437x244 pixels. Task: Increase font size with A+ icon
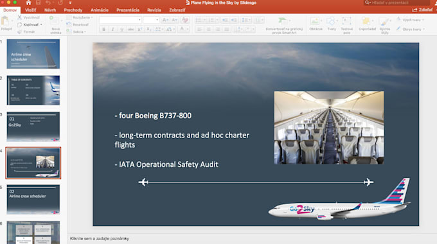tap(165, 20)
